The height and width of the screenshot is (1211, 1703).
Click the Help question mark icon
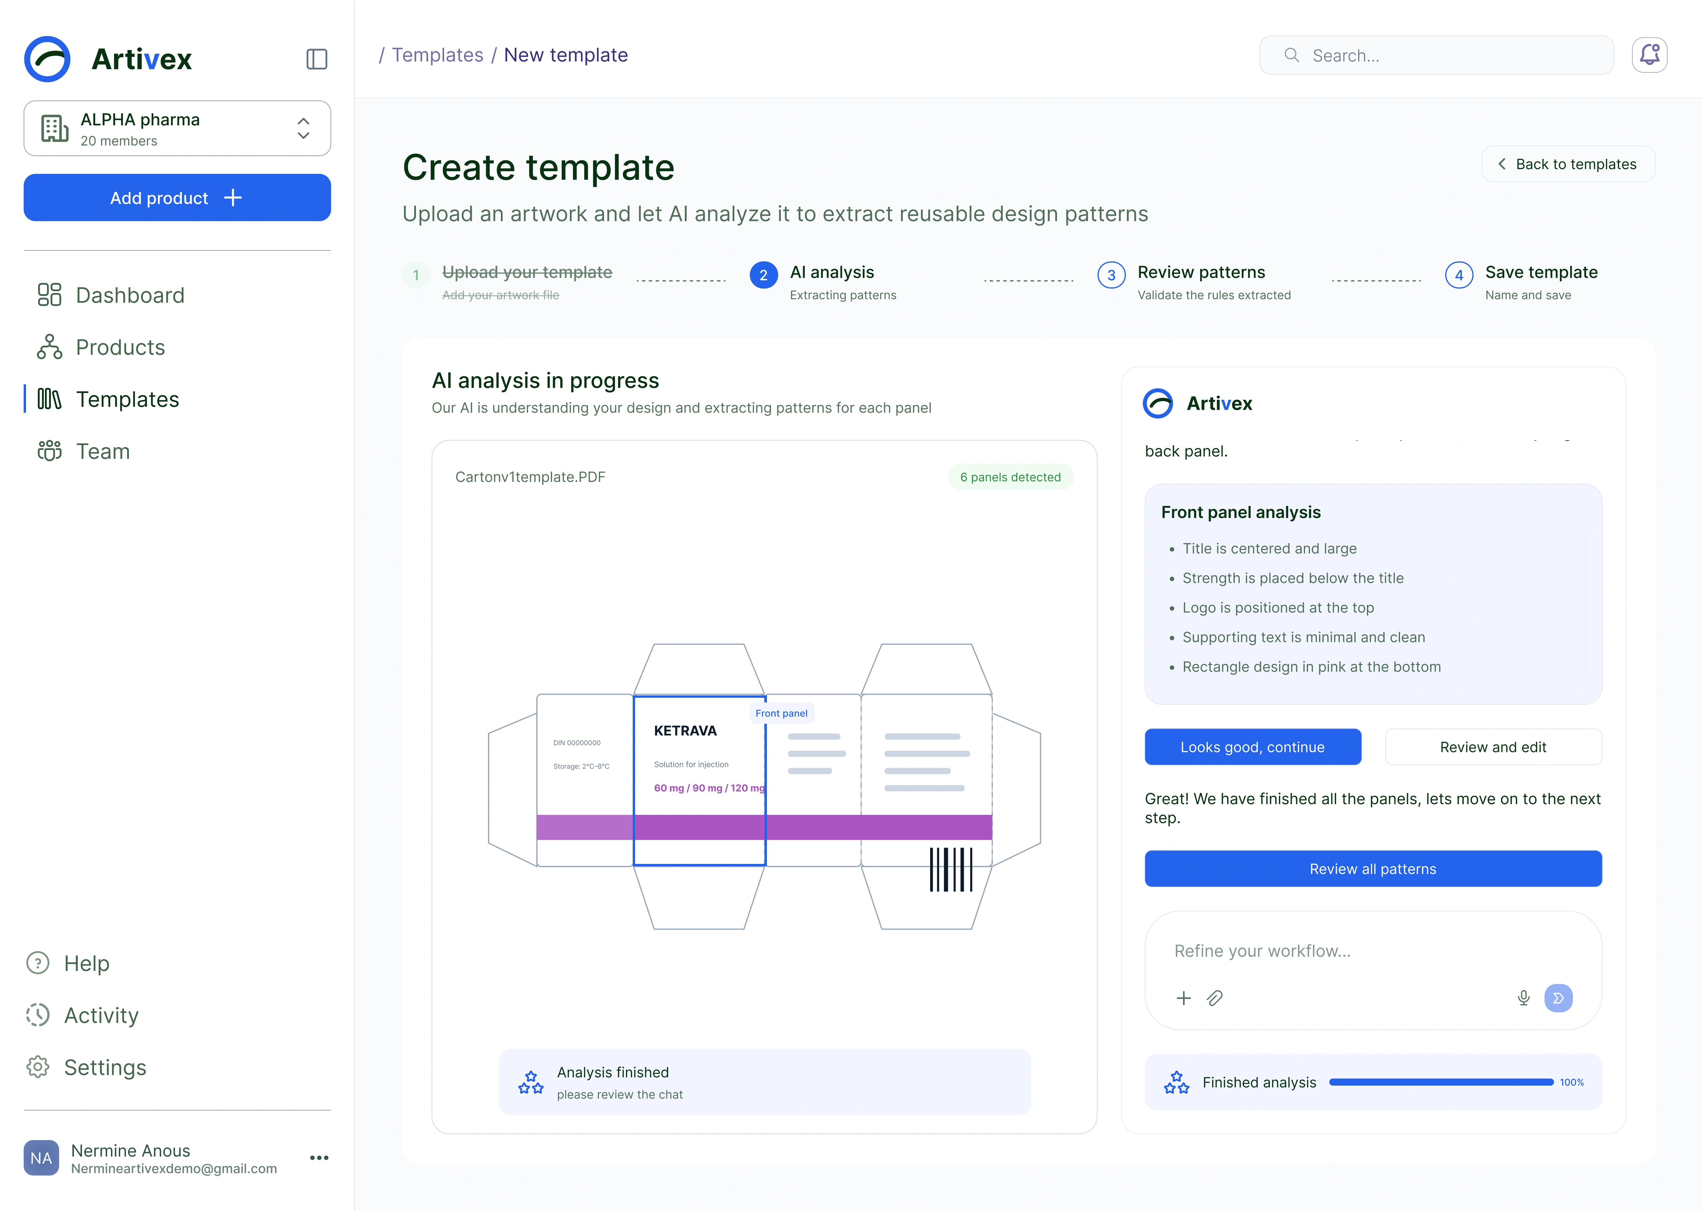[38, 963]
